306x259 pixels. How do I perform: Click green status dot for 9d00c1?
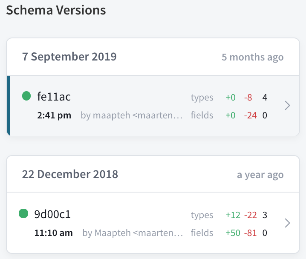[x=23, y=213]
